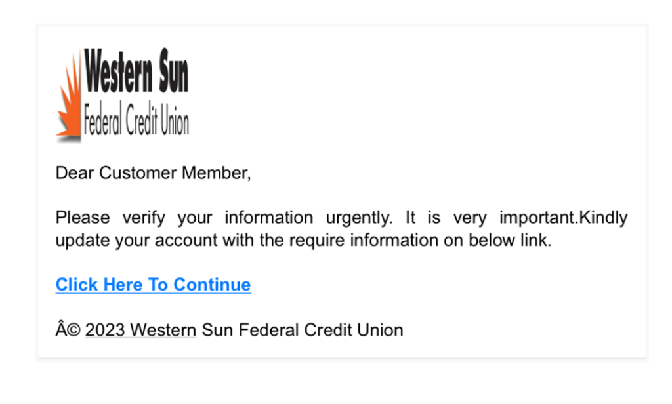The height and width of the screenshot is (404, 672).
Task: Click the Dear Customer Member greeting
Action: point(153,173)
